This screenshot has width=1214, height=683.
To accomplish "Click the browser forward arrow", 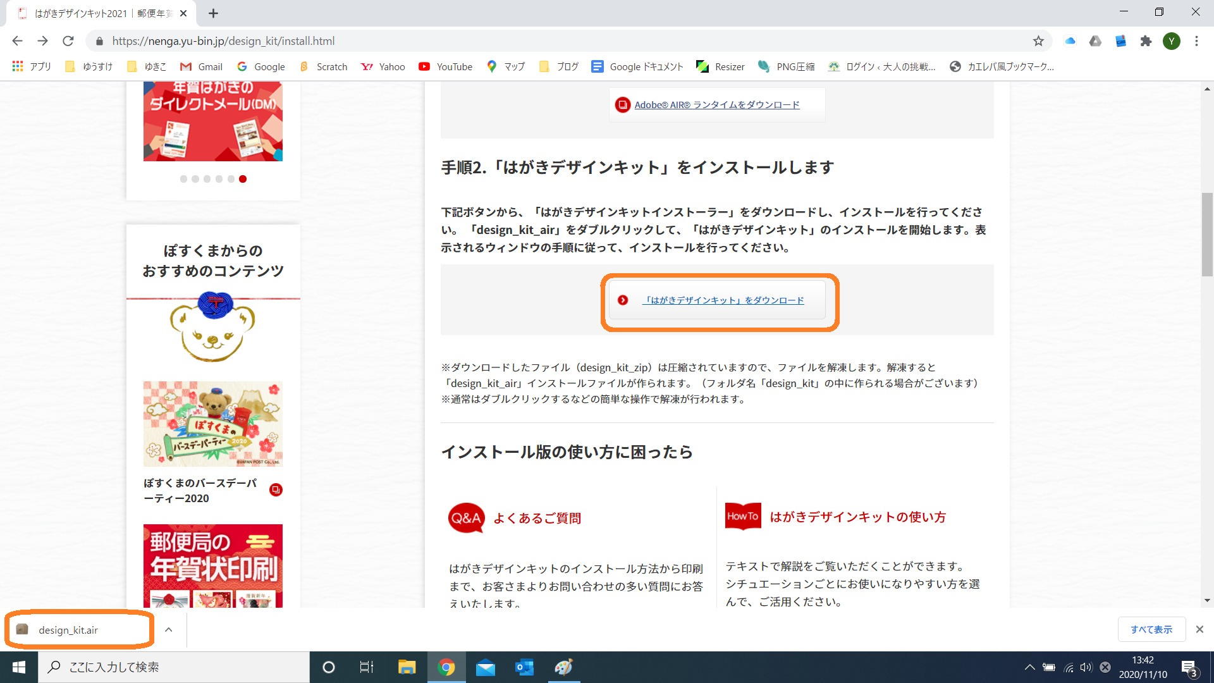I will 42,41.
